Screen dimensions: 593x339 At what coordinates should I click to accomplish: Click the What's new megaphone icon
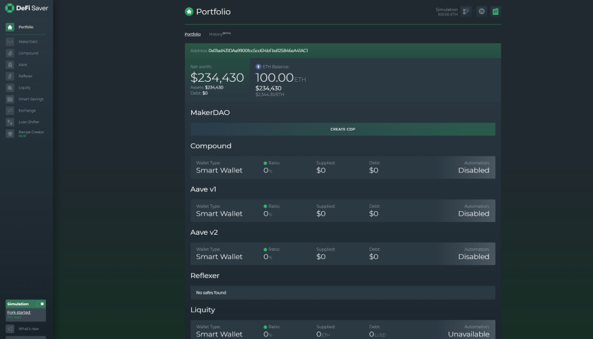tap(10, 329)
